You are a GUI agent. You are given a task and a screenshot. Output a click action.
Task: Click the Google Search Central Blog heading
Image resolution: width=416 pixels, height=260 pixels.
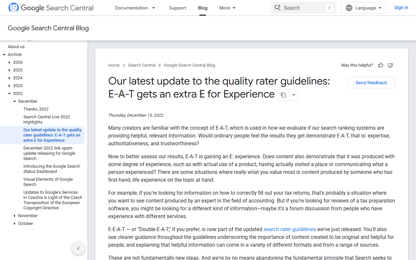point(48,28)
